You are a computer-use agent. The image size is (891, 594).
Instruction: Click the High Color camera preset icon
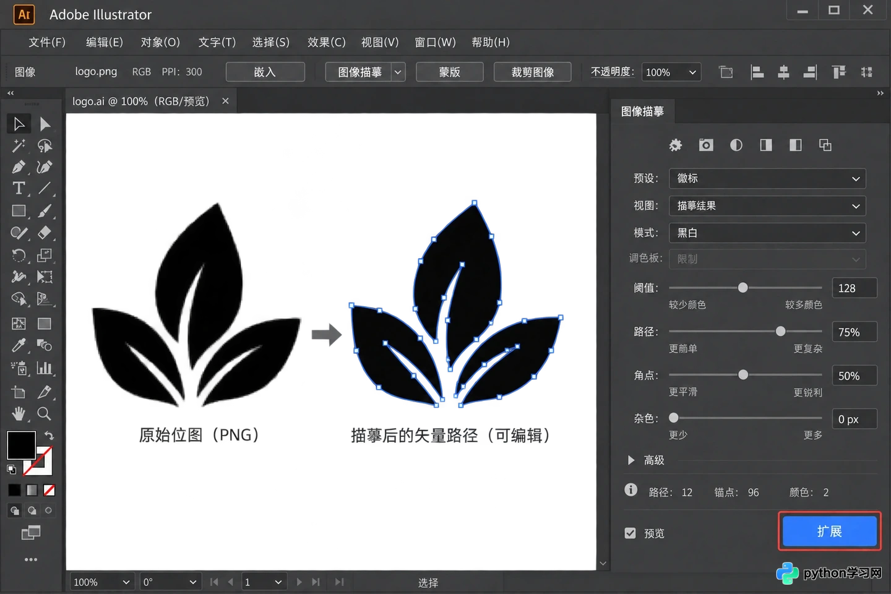coord(706,145)
